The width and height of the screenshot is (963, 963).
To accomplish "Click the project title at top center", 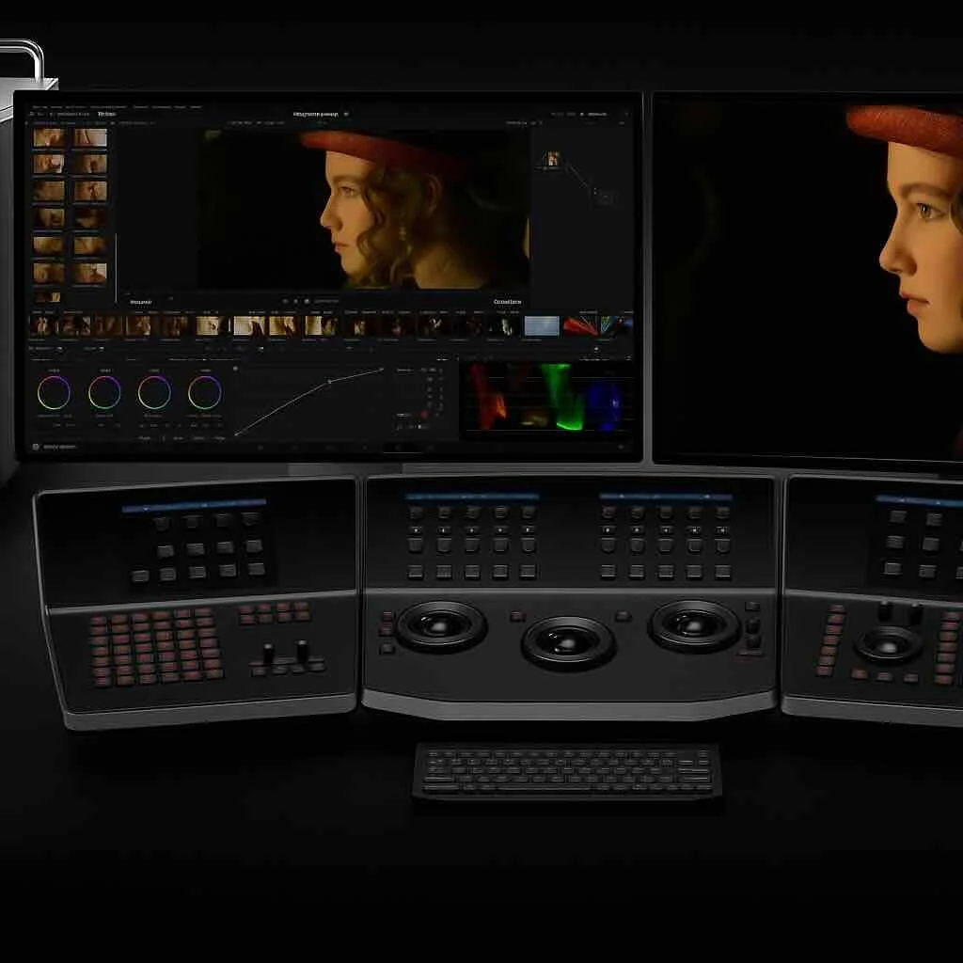I will click(x=316, y=114).
